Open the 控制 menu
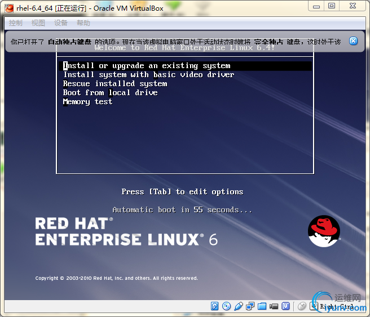 (16, 23)
